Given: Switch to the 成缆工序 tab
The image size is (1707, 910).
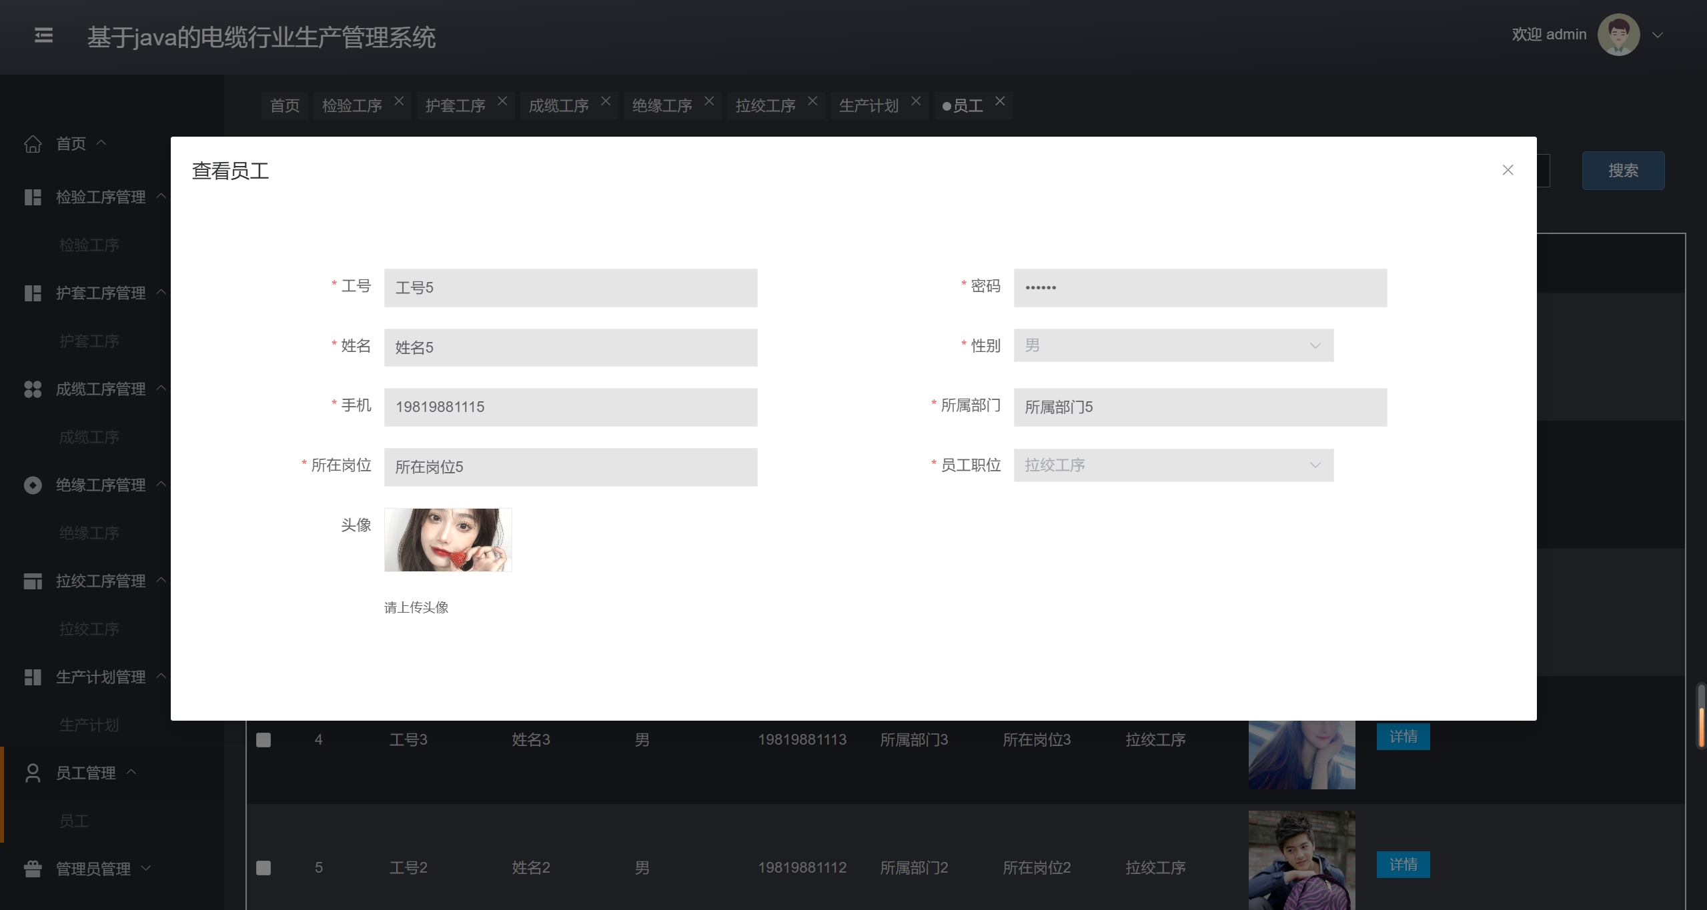Looking at the screenshot, I should point(559,105).
